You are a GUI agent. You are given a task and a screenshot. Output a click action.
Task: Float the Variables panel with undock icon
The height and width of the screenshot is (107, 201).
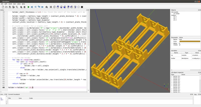coord(199,51)
